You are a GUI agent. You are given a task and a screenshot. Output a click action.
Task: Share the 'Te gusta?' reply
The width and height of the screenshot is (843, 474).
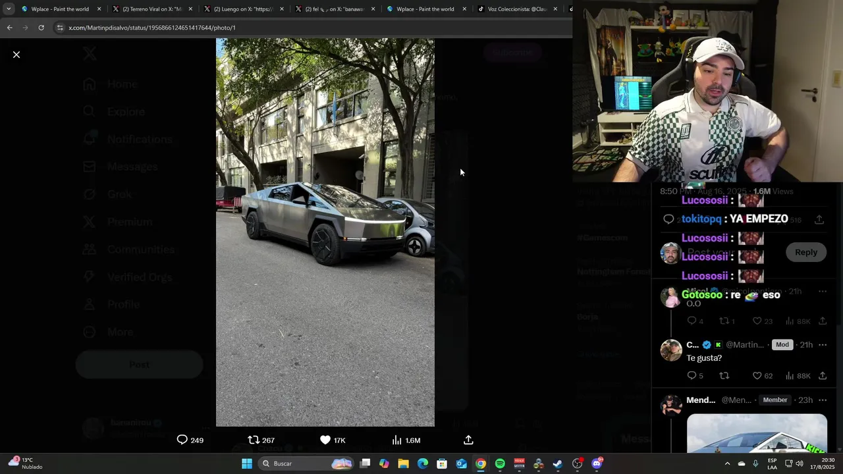pos(823,376)
